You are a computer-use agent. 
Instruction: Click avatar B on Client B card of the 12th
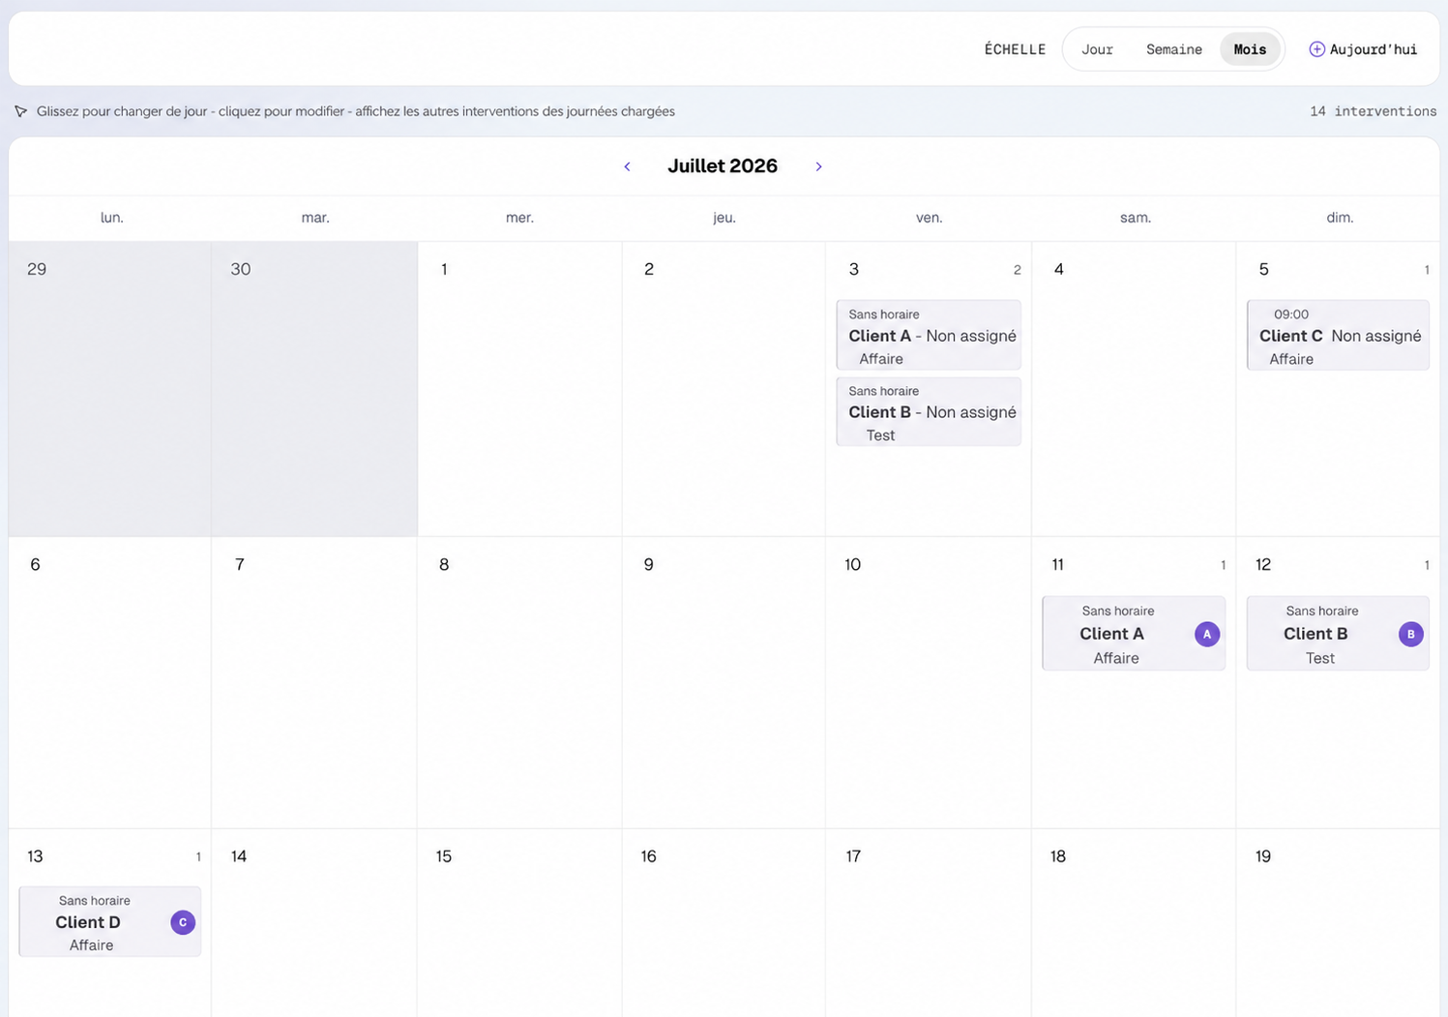pos(1410,634)
